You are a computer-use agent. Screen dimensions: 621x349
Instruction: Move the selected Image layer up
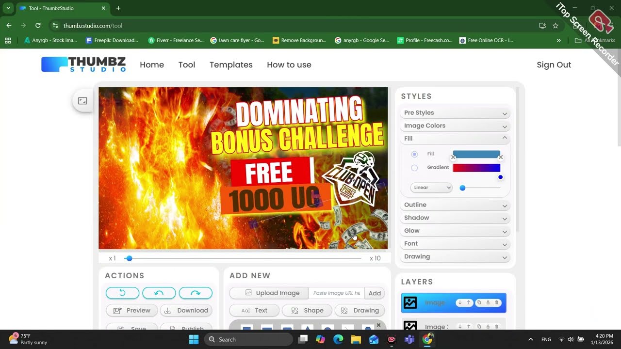click(469, 302)
